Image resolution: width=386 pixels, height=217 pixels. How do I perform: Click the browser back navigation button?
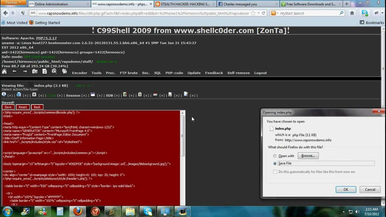(x=5, y=13)
